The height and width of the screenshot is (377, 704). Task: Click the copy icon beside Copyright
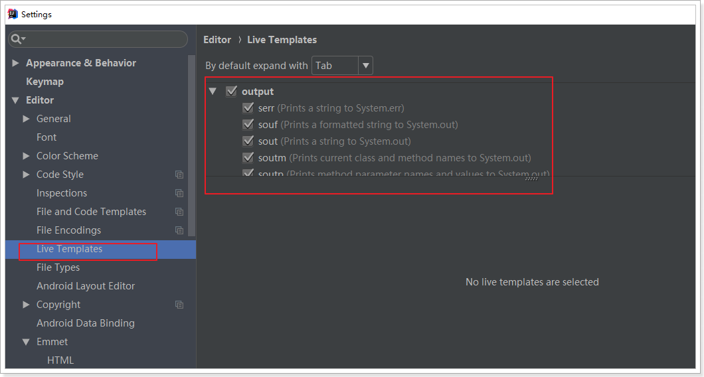click(179, 305)
